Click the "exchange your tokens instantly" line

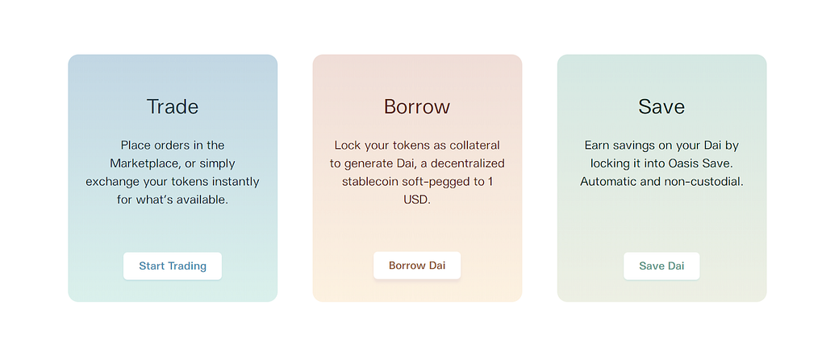point(173,182)
